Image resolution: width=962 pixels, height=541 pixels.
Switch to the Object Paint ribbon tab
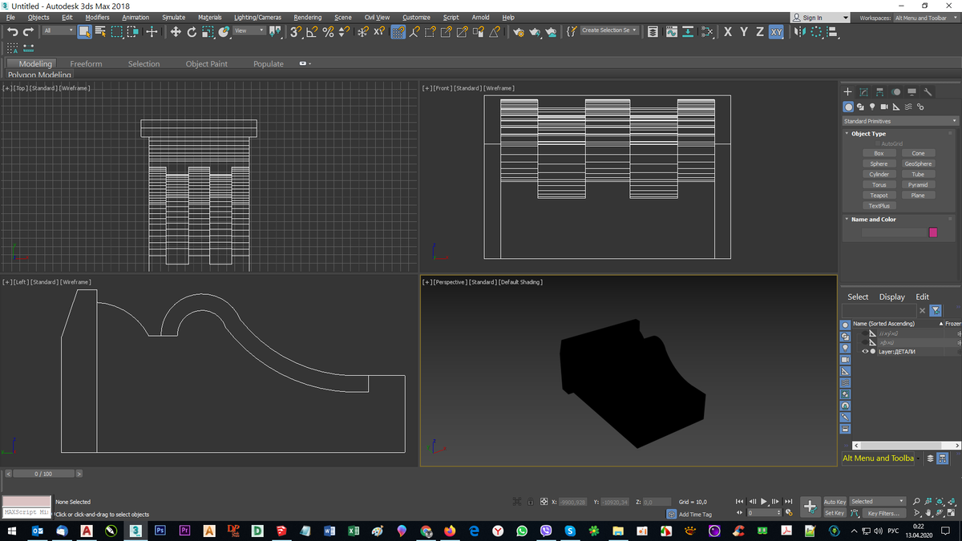207,64
